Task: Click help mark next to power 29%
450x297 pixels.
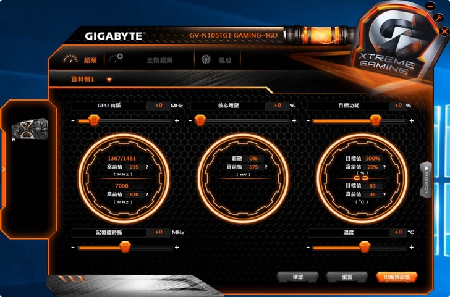Action: (384, 167)
